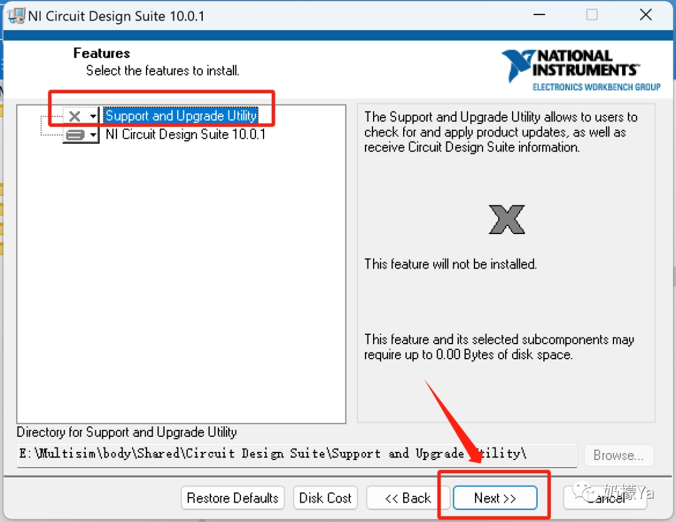Open install-state dropdown for Support and Upgrade Utility
This screenshot has height=522, width=676.
[81, 116]
